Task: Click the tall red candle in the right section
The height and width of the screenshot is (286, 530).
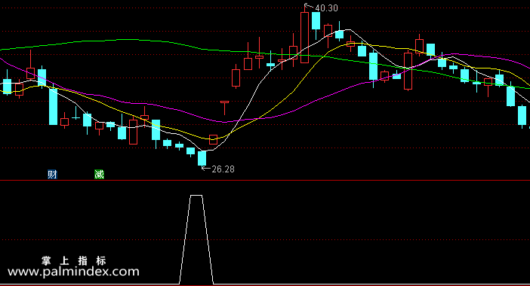Action: (x=408, y=71)
